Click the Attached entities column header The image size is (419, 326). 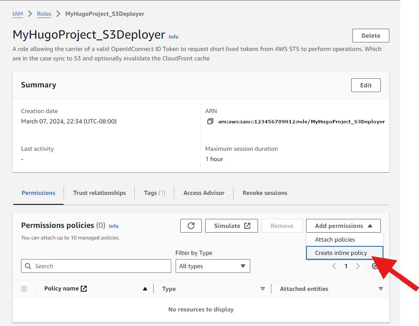click(304, 289)
